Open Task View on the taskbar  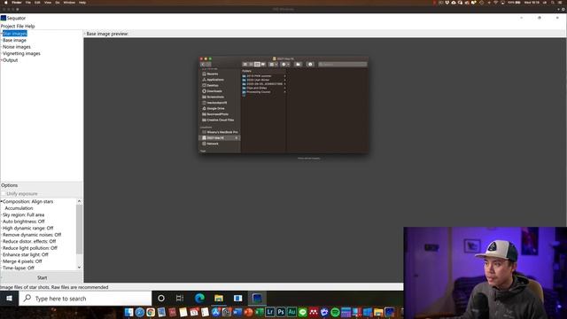pyautogui.click(x=180, y=299)
